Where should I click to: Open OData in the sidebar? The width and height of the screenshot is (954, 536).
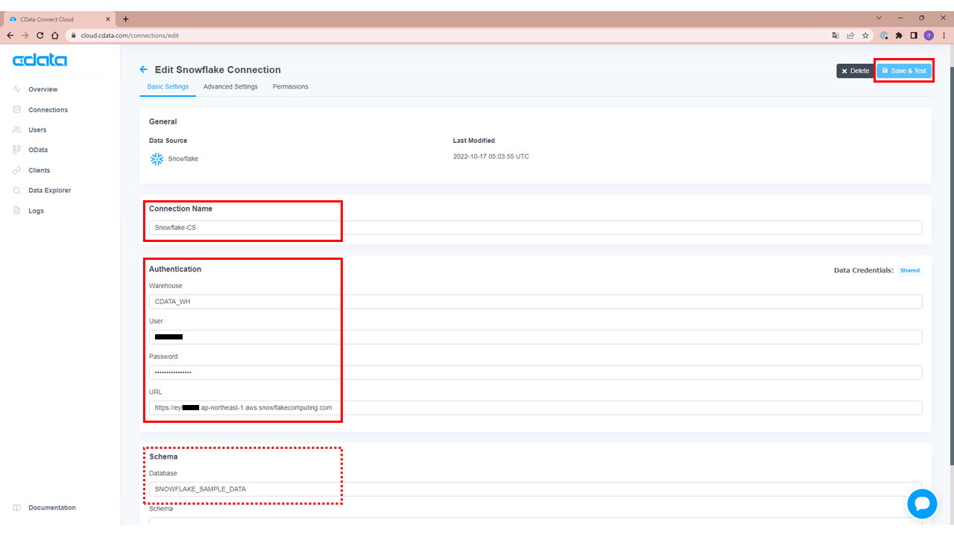(x=38, y=150)
